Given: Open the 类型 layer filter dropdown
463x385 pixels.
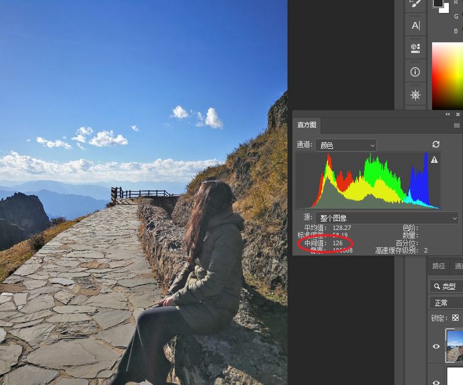Looking at the screenshot, I should [x=446, y=286].
